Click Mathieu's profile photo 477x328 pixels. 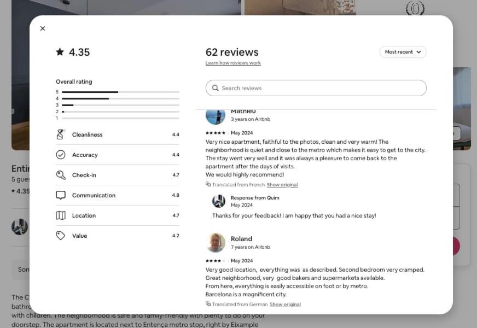click(x=216, y=116)
